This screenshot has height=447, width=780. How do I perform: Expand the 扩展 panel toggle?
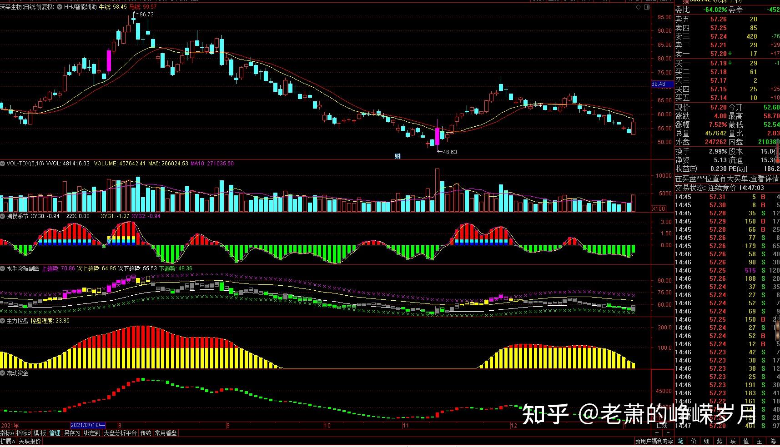(8, 441)
